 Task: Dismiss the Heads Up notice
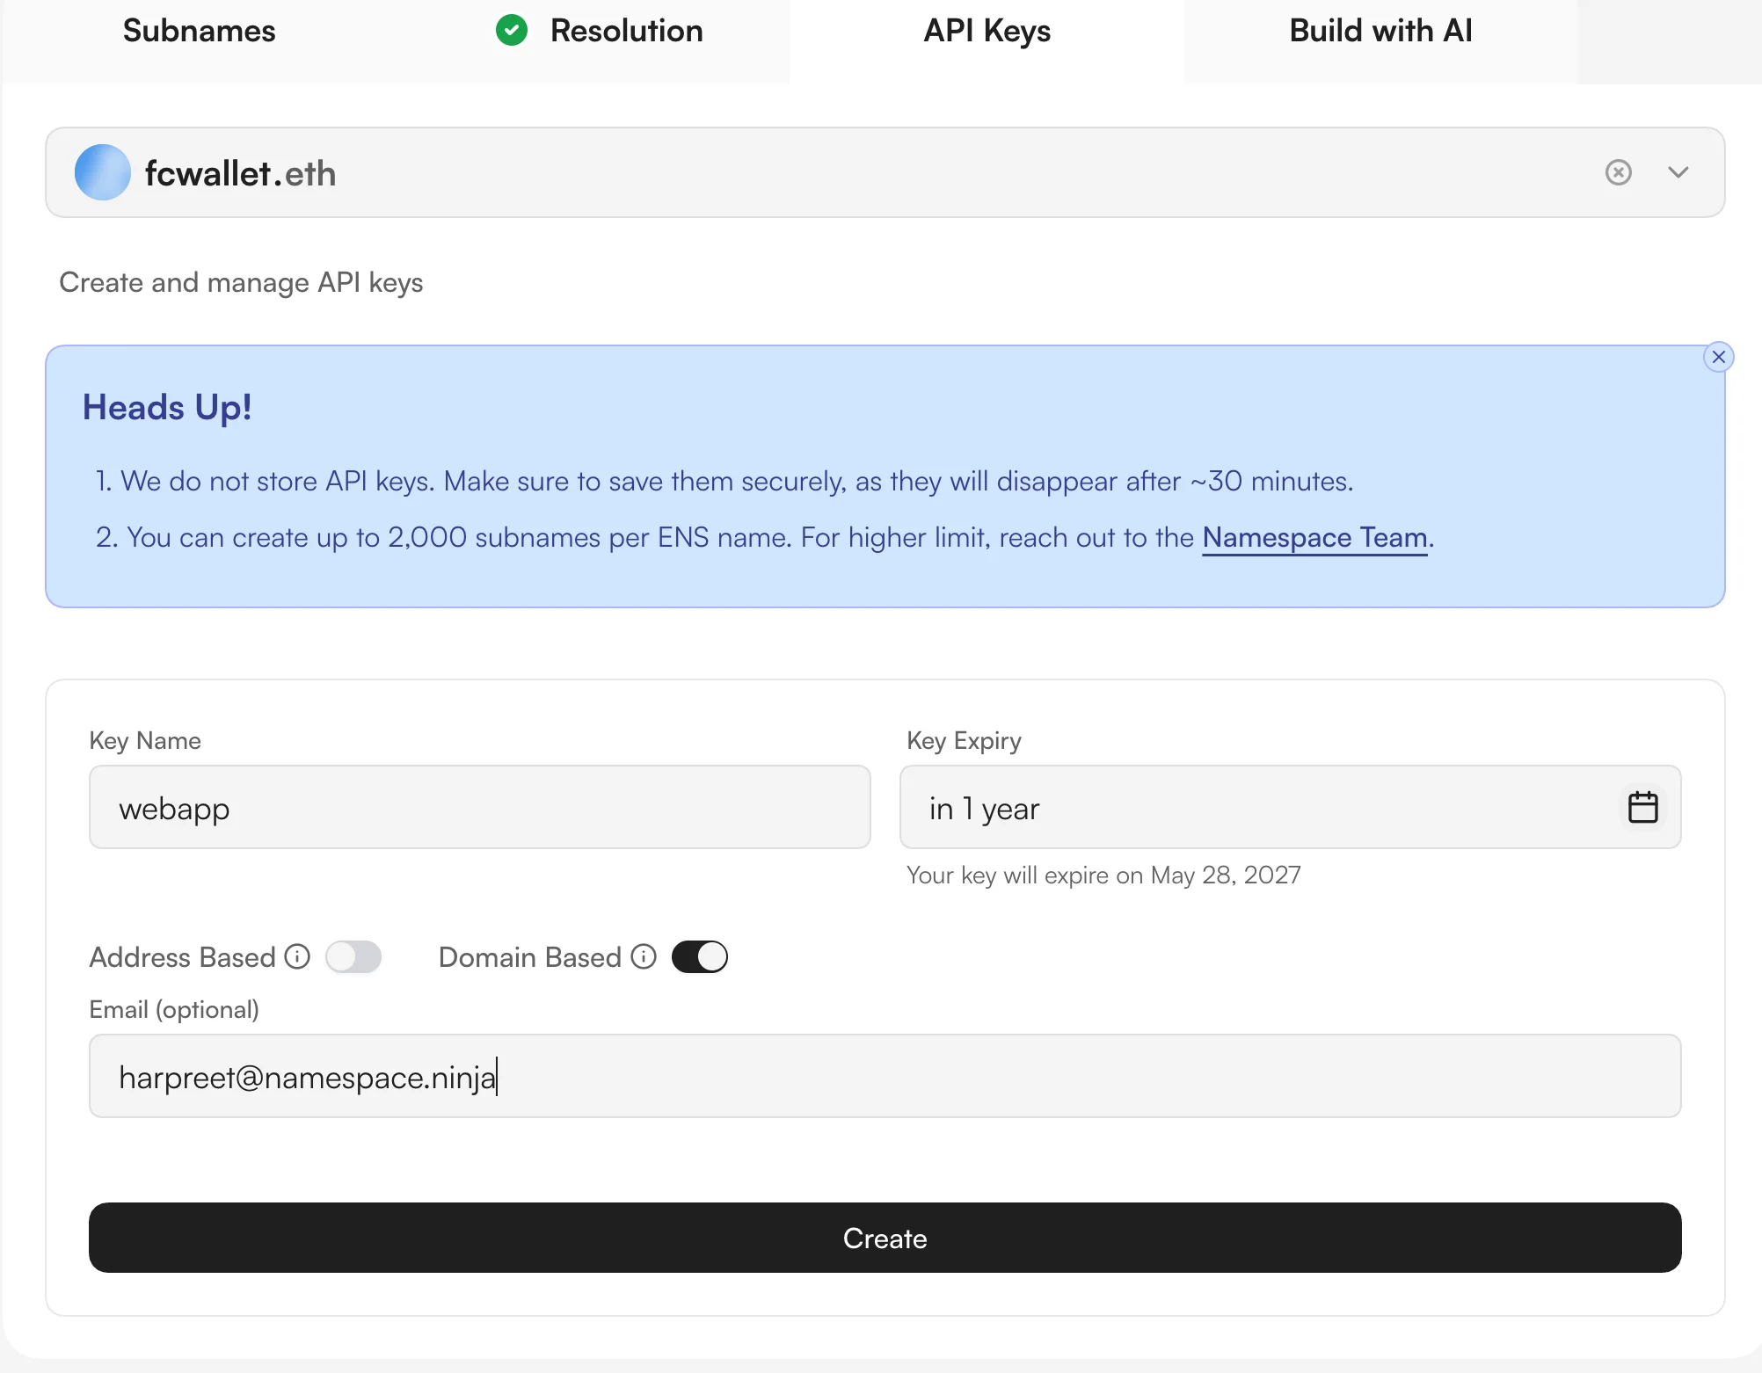pos(1718,357)
